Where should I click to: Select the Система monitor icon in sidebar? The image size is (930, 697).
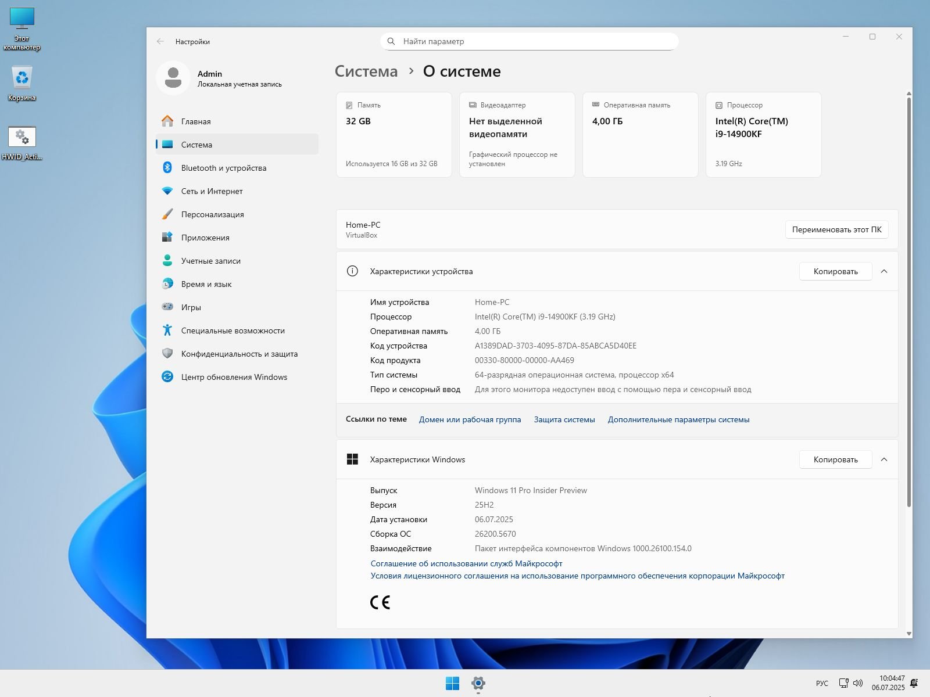click(167, 144)
